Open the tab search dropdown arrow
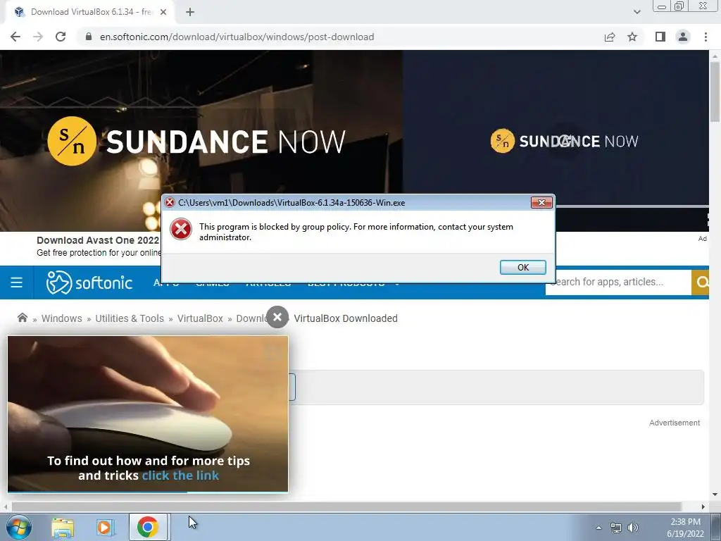This screenshot has width=721, height=541. pyautogui.click(x=637, y=12)
